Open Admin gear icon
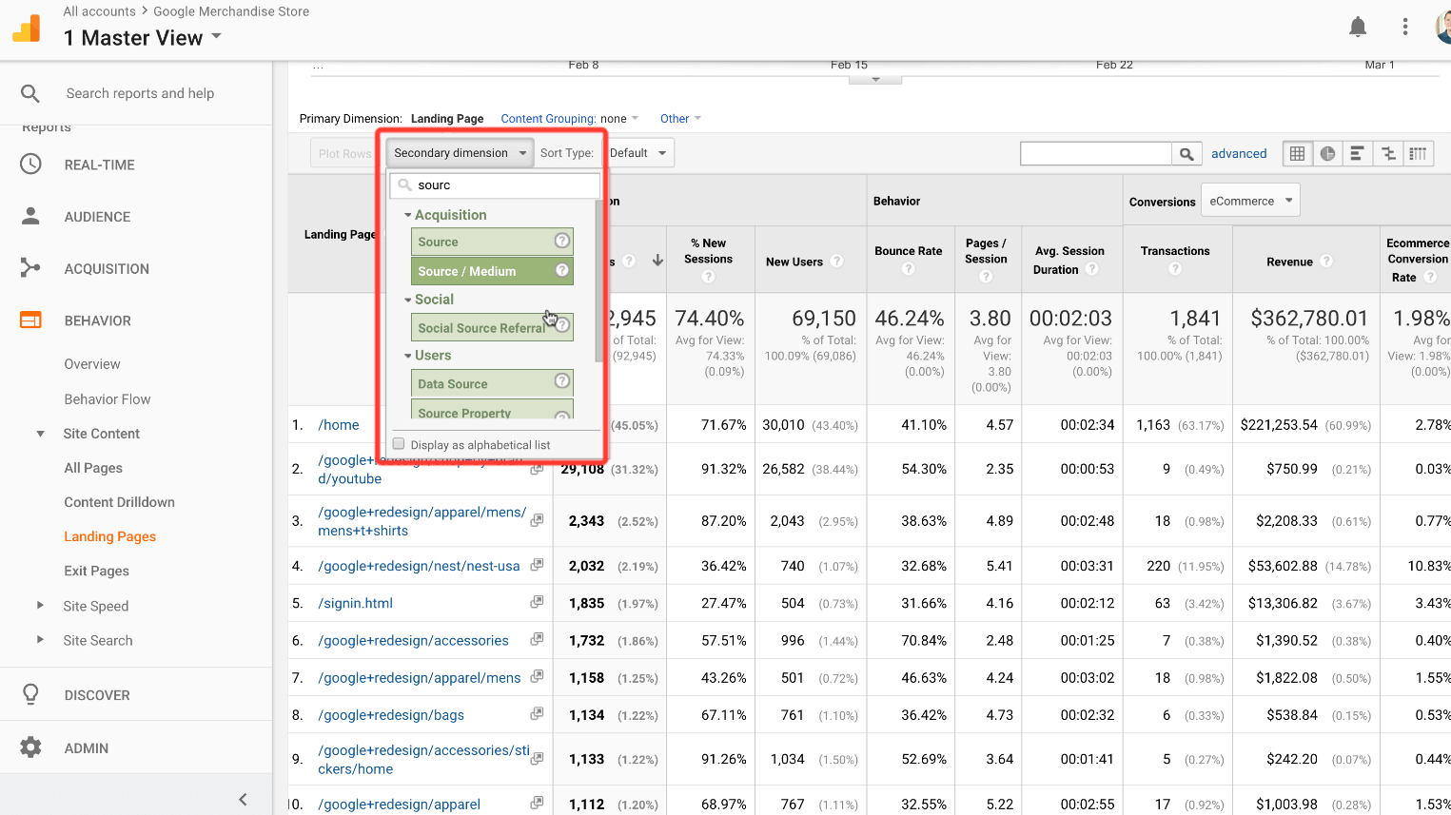Image resolution: width=1451 pixels, height=815 pixels. 30,747
